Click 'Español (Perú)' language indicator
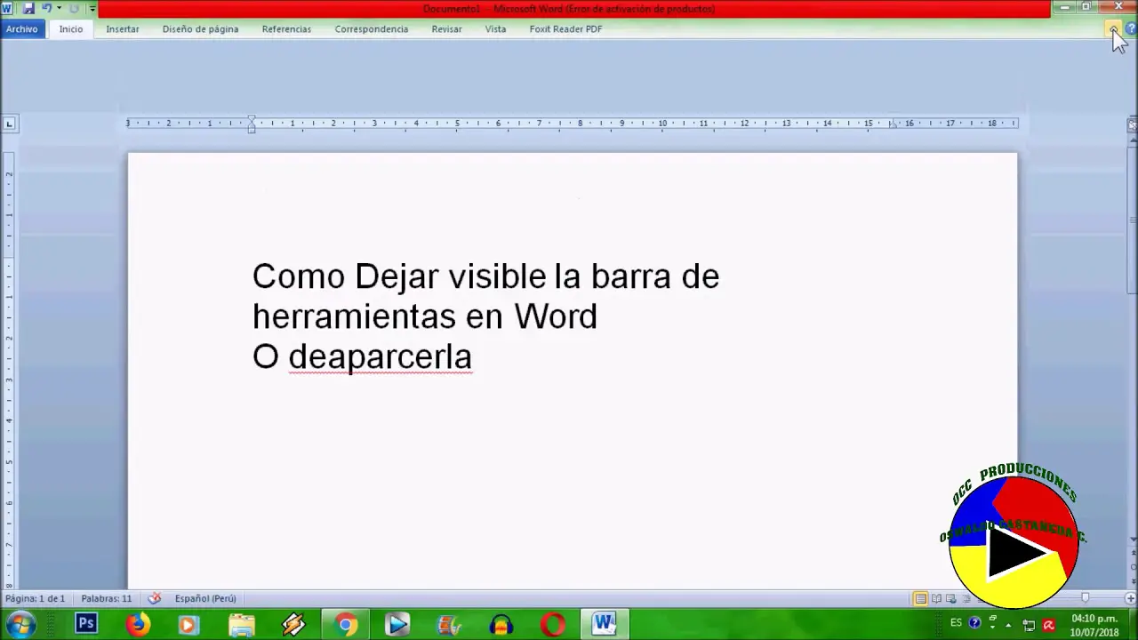 [x=205, y=598]
